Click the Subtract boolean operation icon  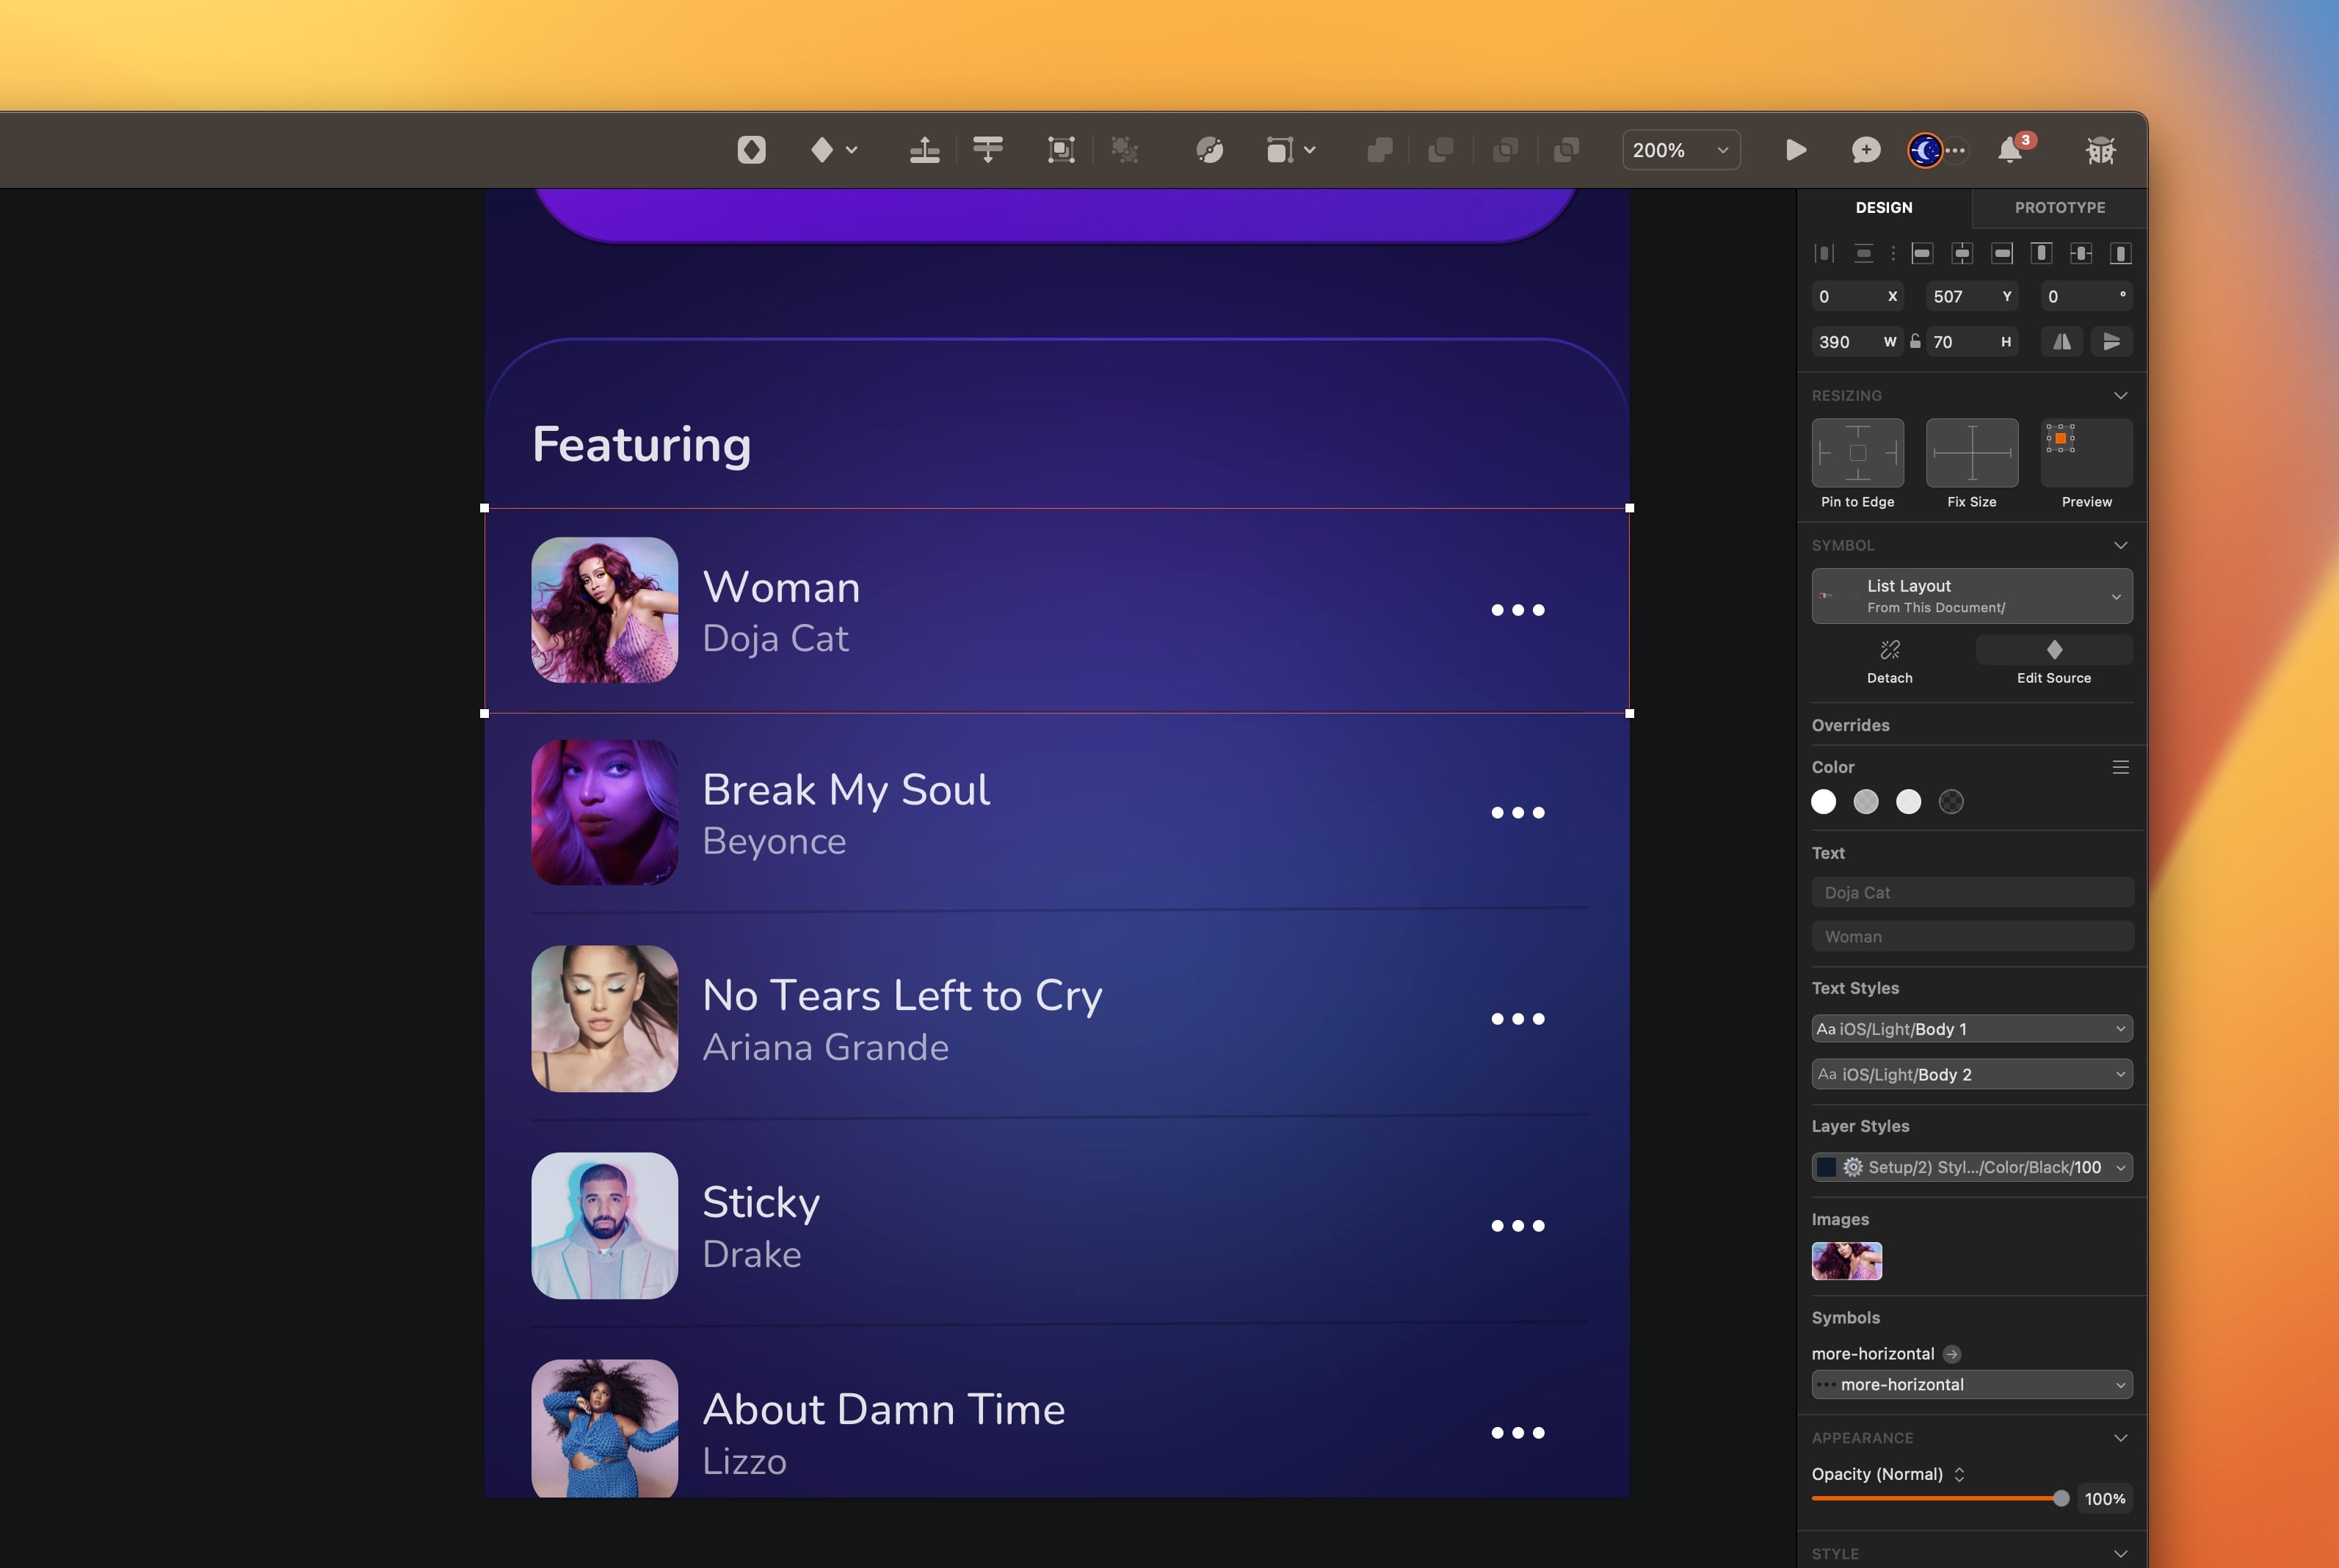click(1441, 150)
